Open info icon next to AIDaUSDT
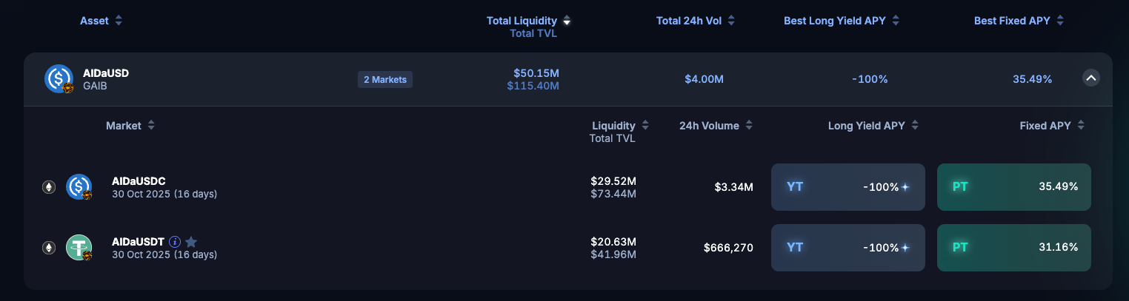The image size is (1129, 301). point(175,242)
